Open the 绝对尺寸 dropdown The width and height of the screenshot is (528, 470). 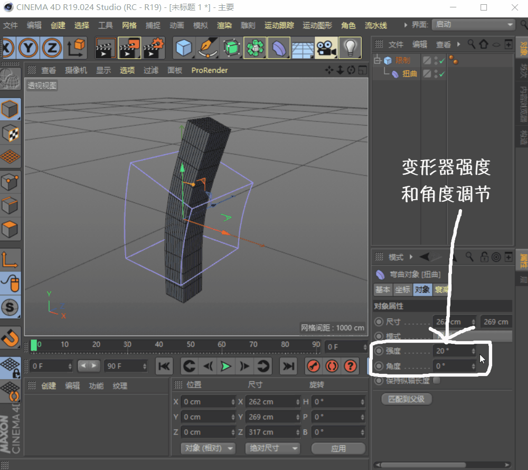click(272, 448)
